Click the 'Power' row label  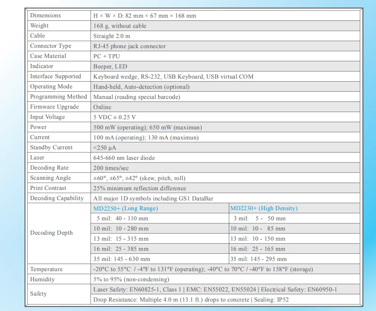point(38,127)
